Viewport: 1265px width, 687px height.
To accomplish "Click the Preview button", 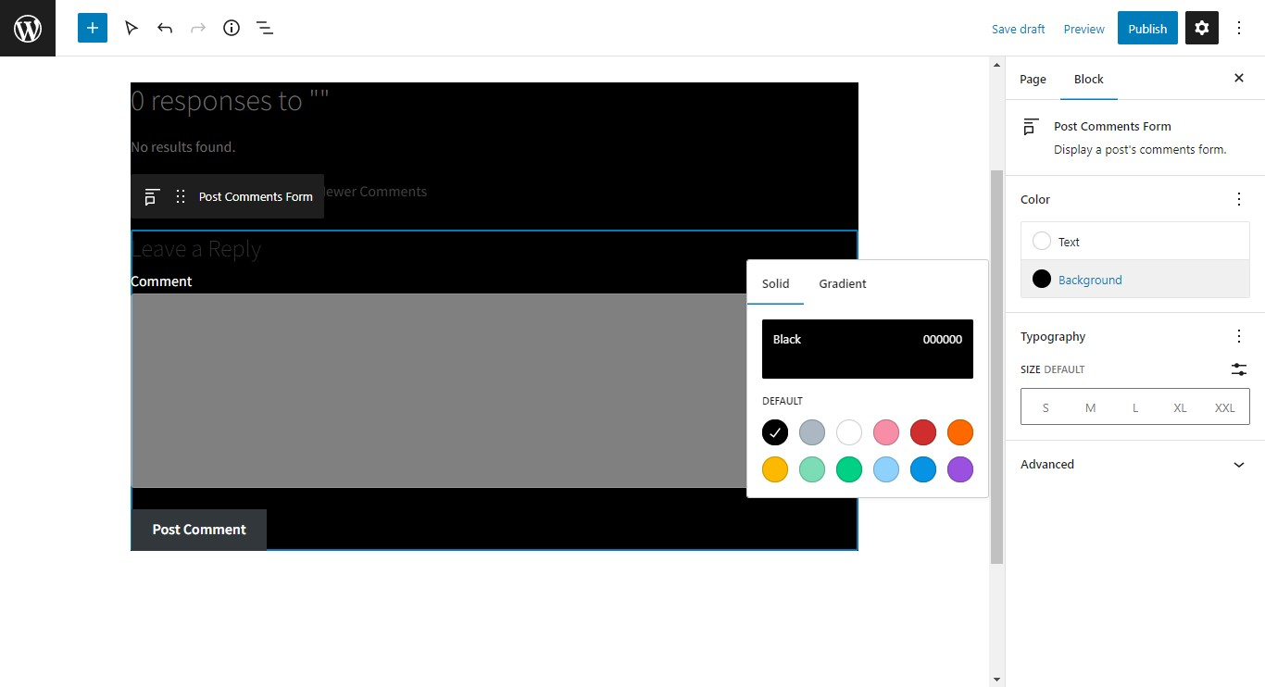I will point(1083,29).
